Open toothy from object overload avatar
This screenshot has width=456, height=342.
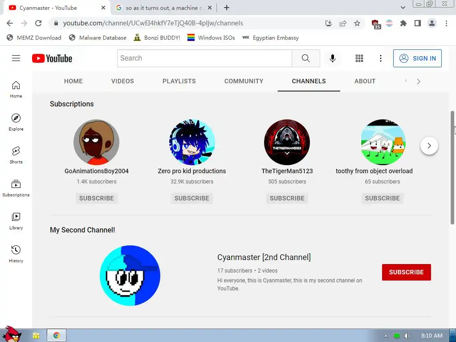[x=383, y=142]
